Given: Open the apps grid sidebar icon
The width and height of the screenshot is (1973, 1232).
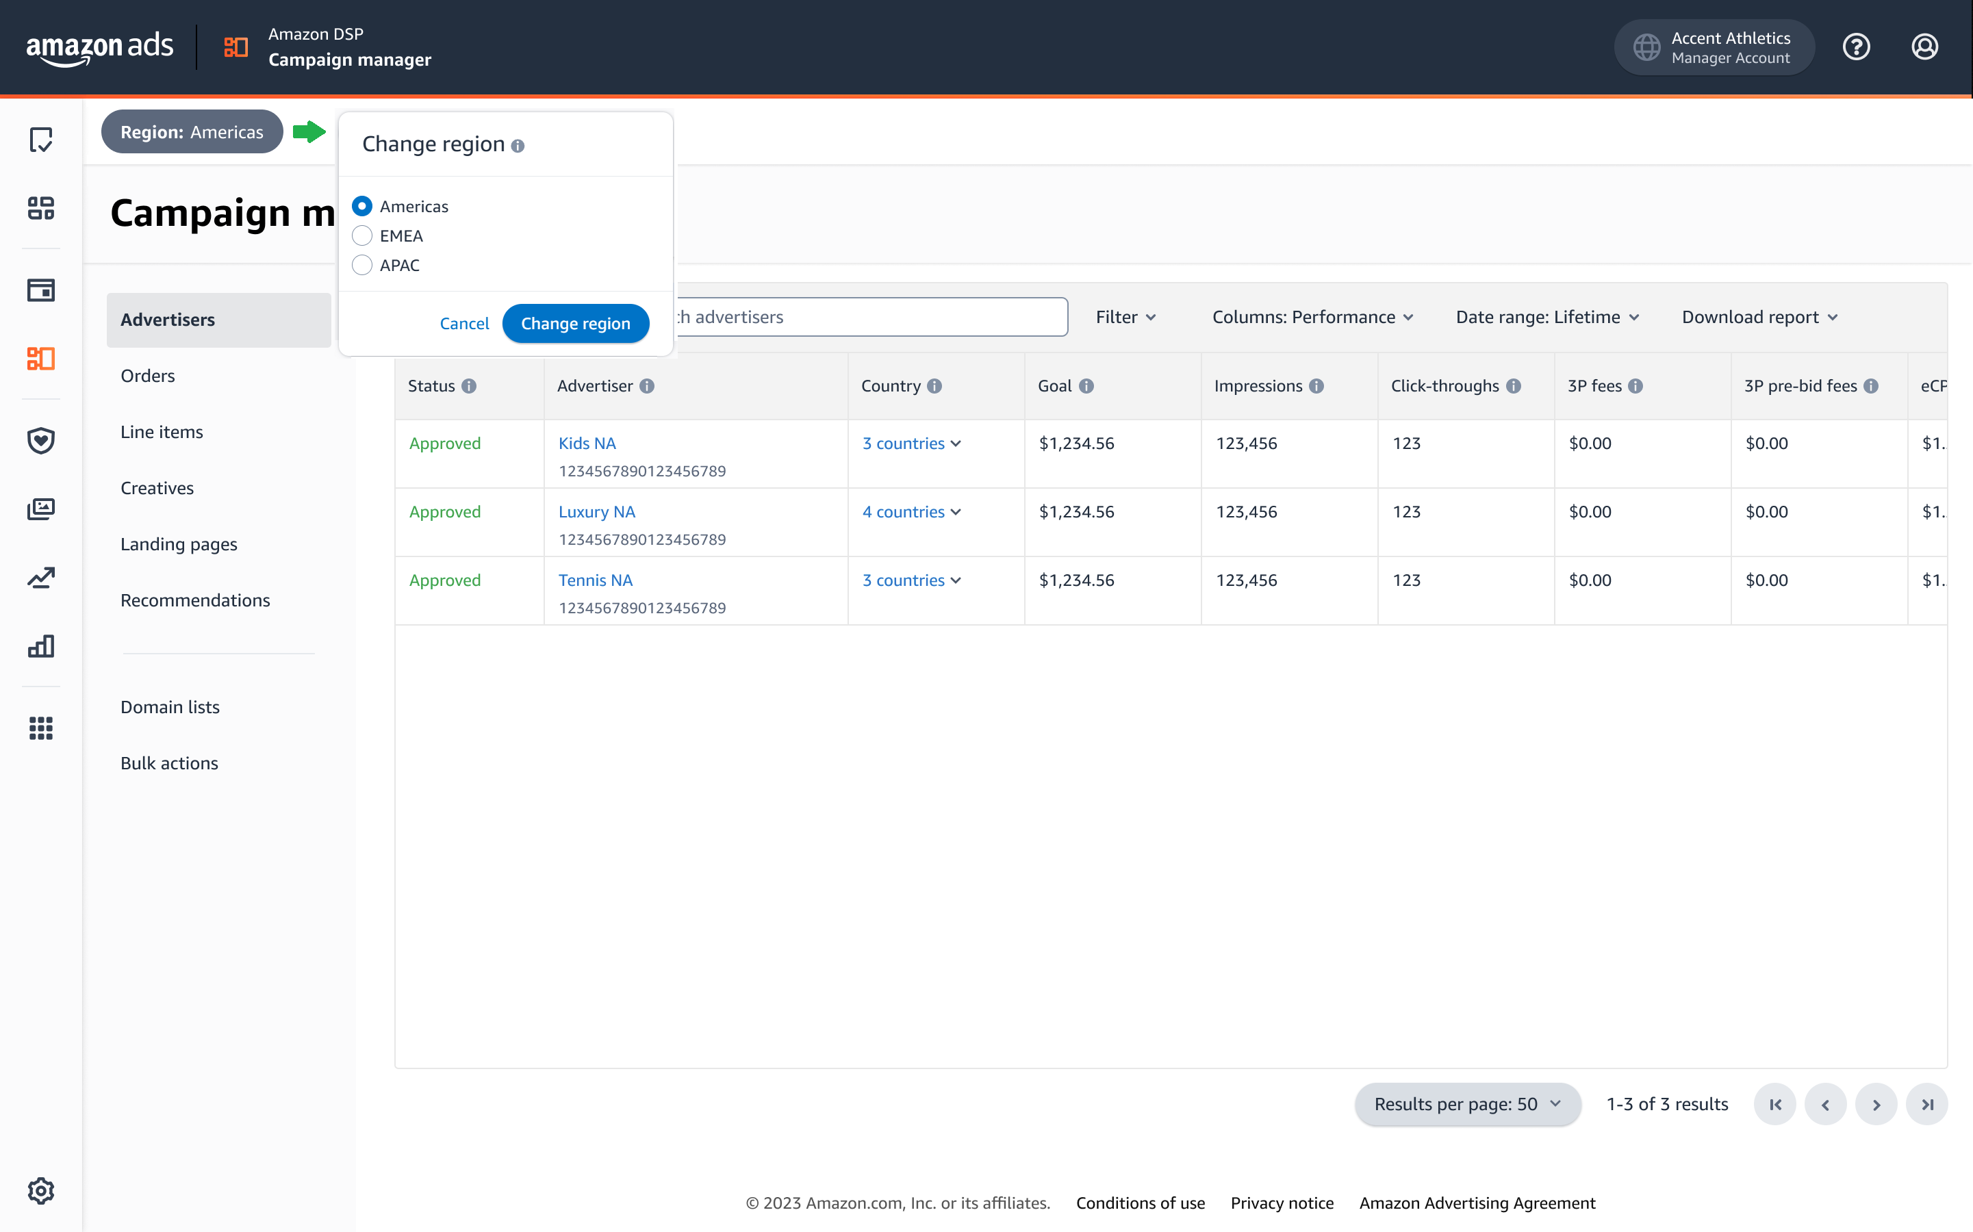Looking at the screenshot, I should point(41,728).
